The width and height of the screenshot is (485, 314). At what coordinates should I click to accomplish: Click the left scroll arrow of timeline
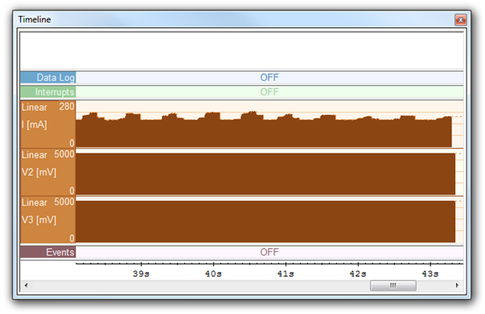(x=26, y=285)
